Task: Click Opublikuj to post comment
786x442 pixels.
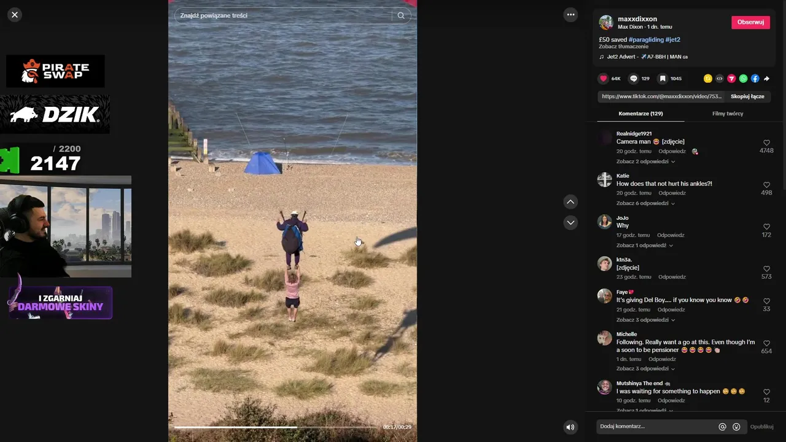Action: coord(761,427)
